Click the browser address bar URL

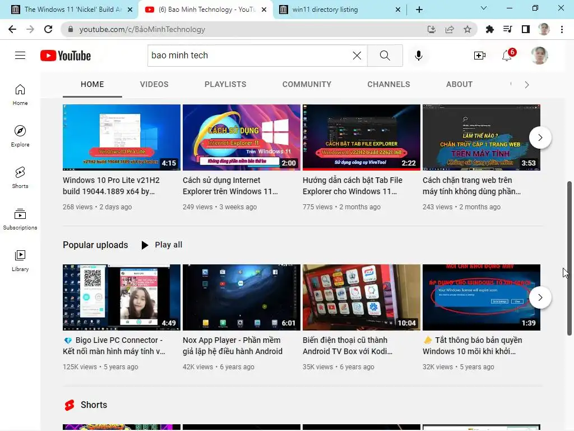[142, 29]
